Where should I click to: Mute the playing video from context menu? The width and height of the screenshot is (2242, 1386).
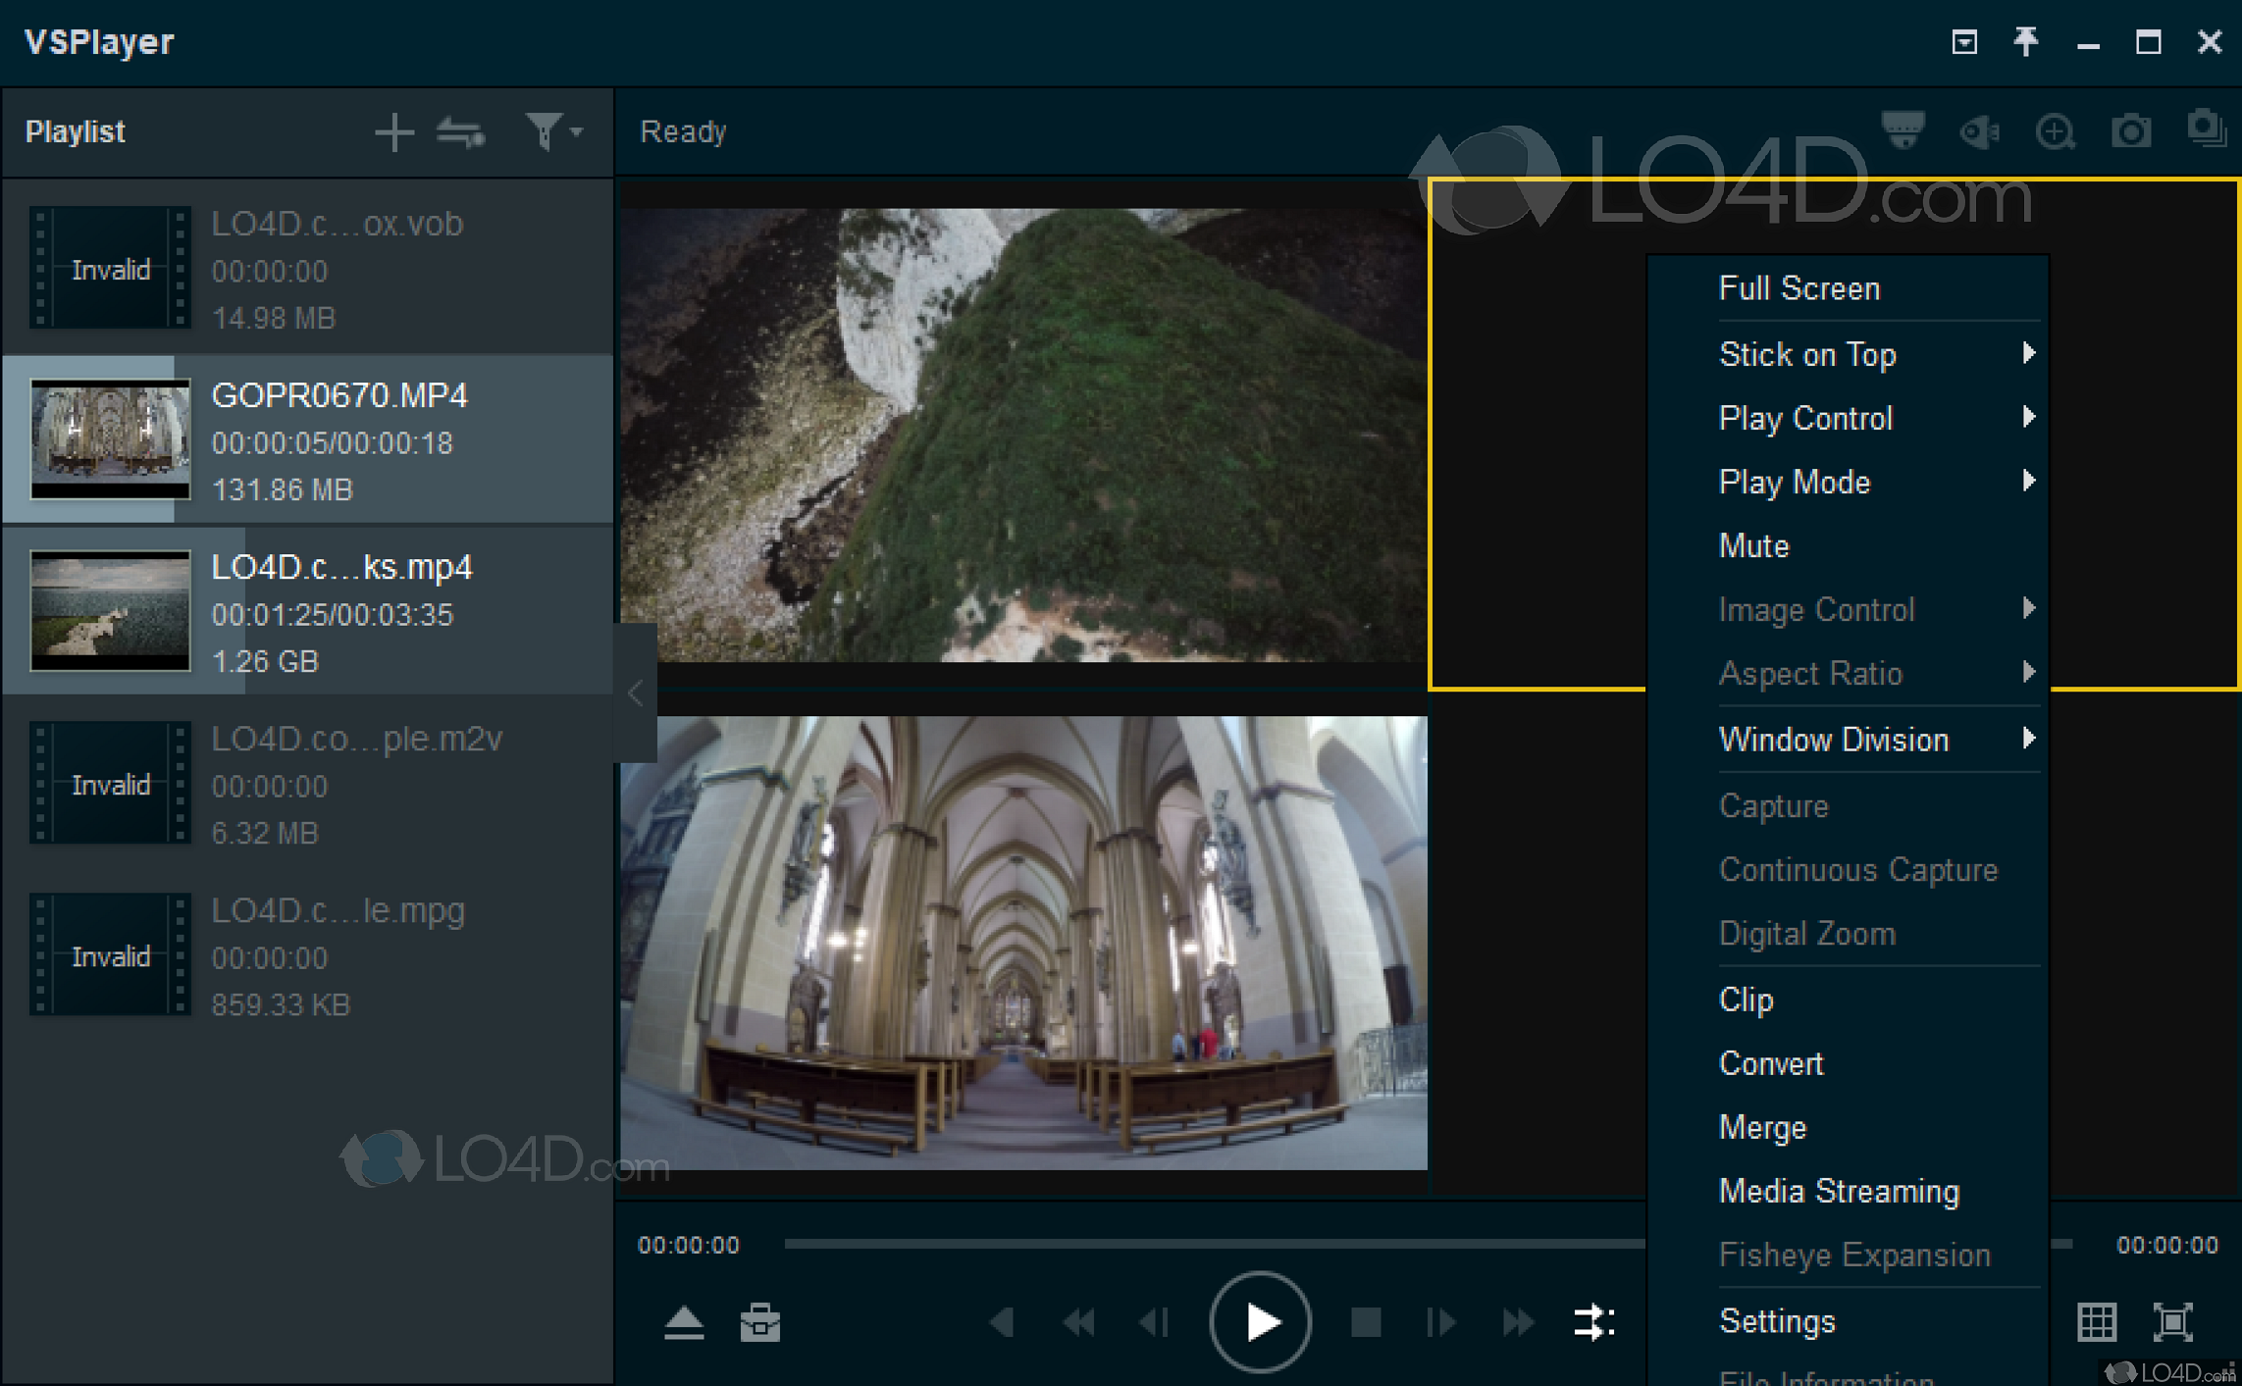(1753, 546)
